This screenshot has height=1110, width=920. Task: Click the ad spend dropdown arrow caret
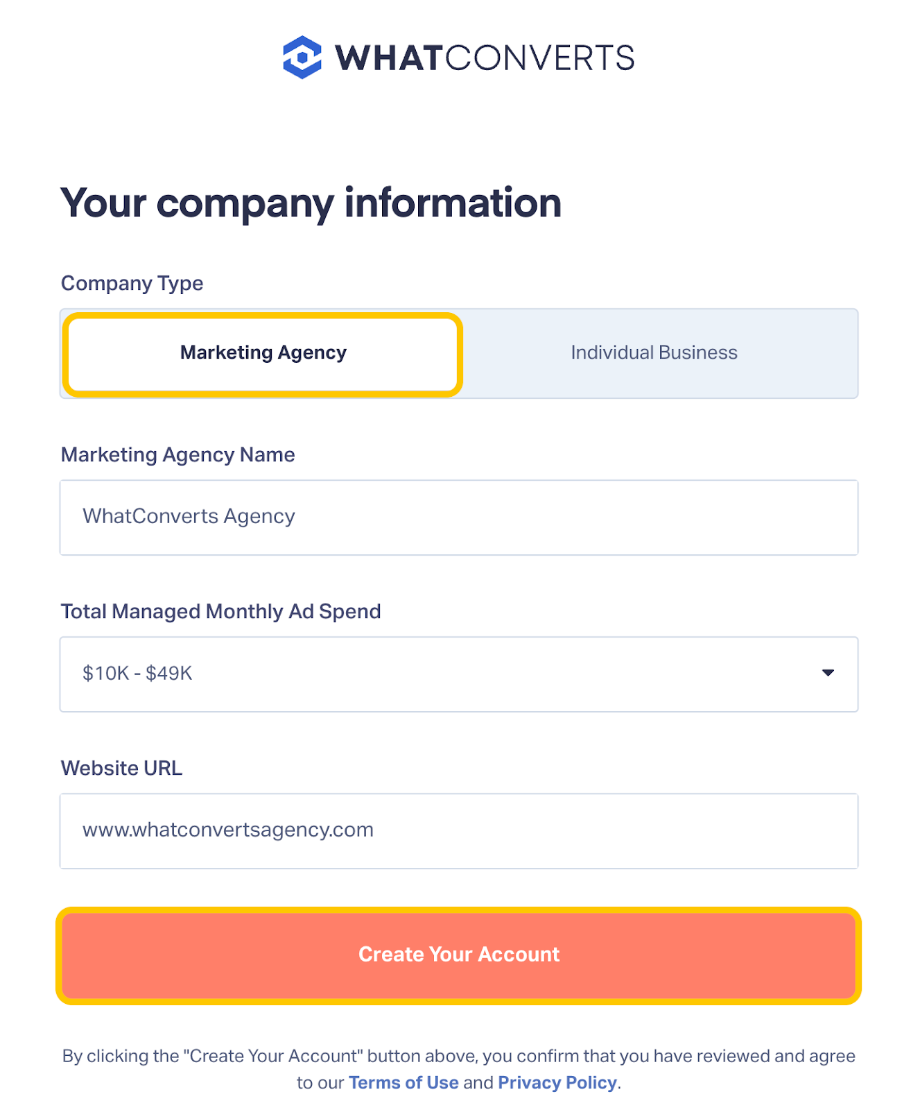[827, 673]
